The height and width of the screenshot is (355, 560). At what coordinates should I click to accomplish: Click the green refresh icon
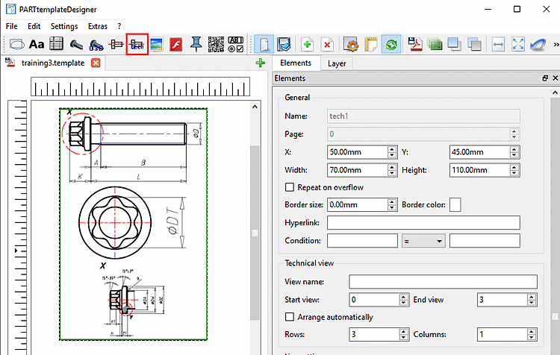coord(391,45)
